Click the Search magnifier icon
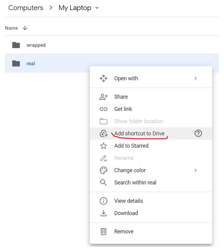The image size is (224, 252). pyautogui.click(x=104, y=182)
